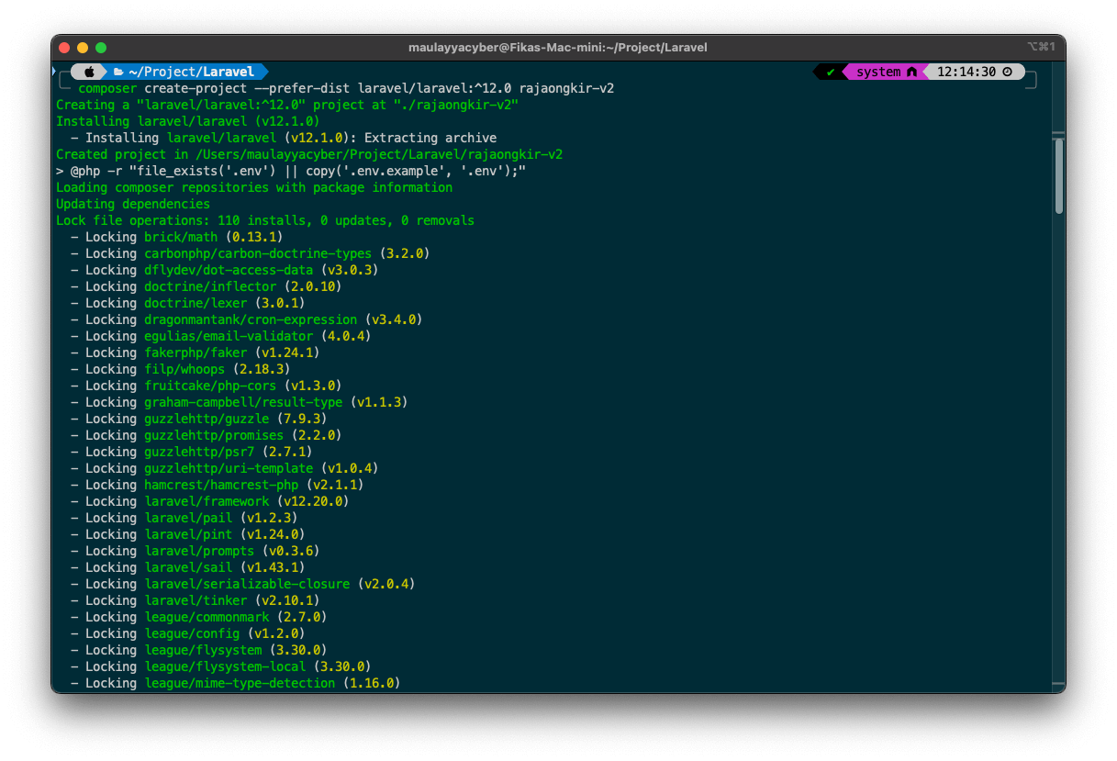This screenshot has width=1117, height=761.
Task: Click the laravel/sail package name
Action: click(x=188, y=567)
